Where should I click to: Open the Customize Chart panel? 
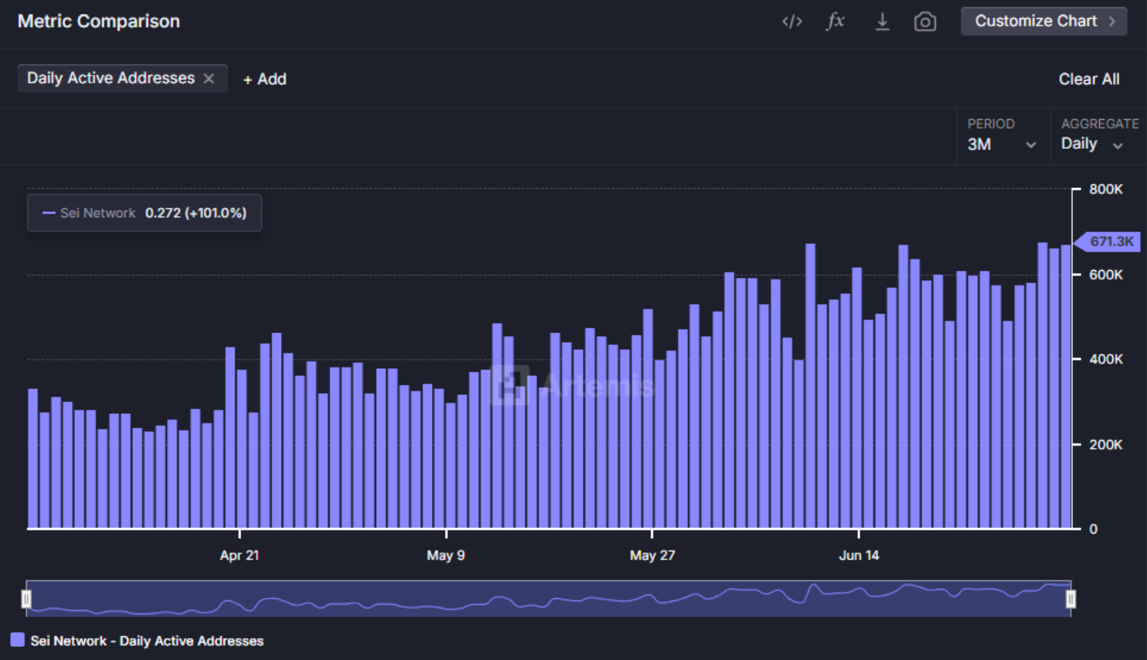[1044, 21]
